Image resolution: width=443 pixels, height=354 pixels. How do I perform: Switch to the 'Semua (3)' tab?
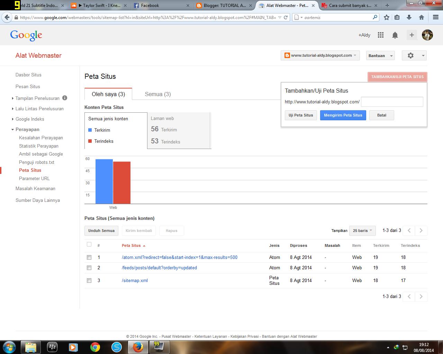(157, 94)
